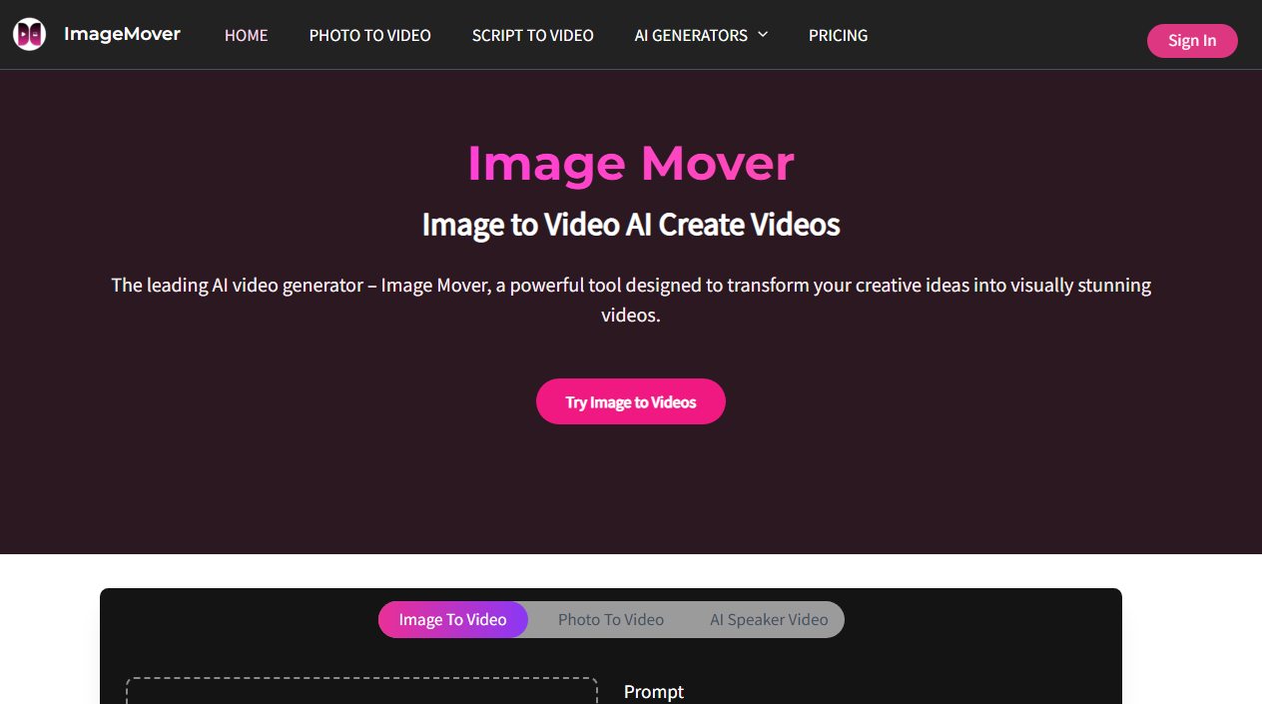Go to the HOME nav item
The image size is (1262, 704).
pos(246,35)
